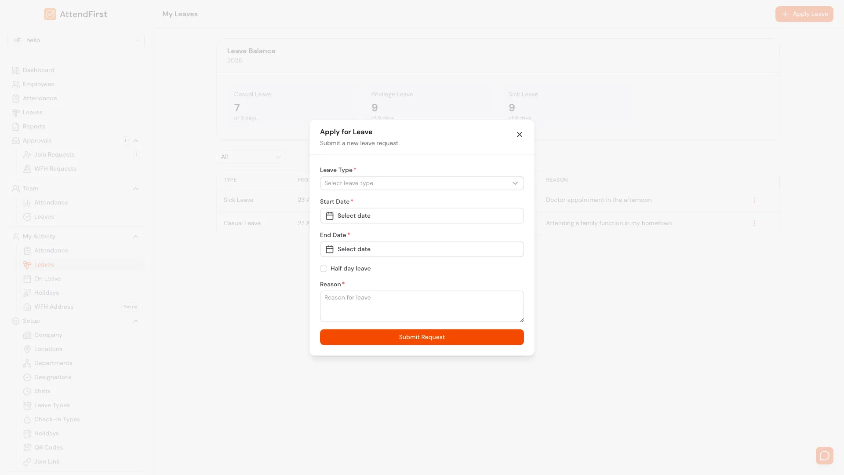
Task: Collapse the Team section chevron
Action: (x=136, y=189)
